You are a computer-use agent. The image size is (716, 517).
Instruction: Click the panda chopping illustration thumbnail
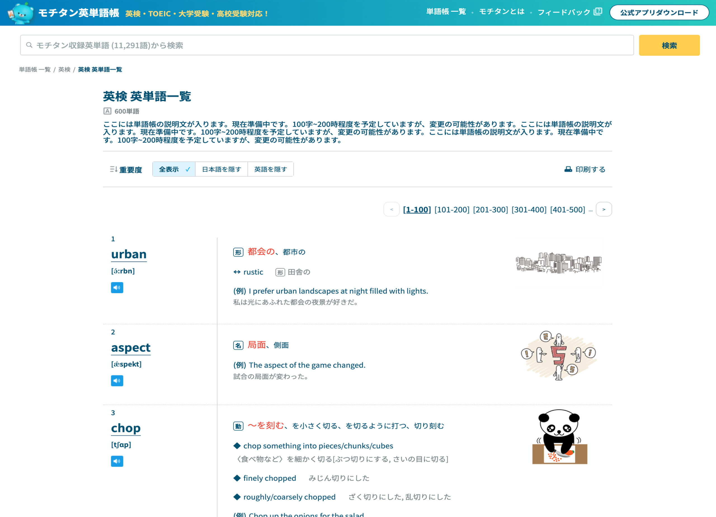click(559, 437)
